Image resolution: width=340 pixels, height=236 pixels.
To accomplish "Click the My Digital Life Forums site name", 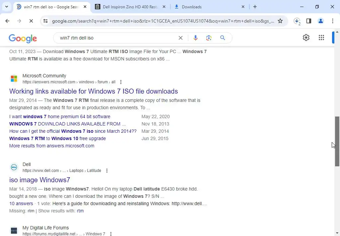I will coord(45,228).
